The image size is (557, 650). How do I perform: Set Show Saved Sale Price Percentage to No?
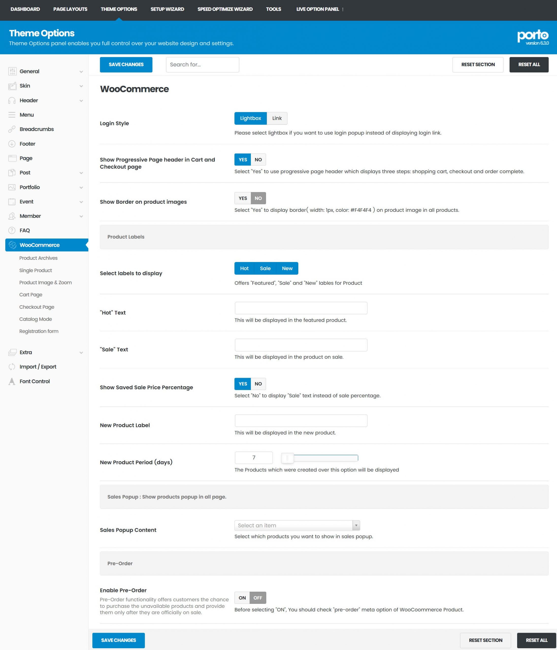click(258, 384)
